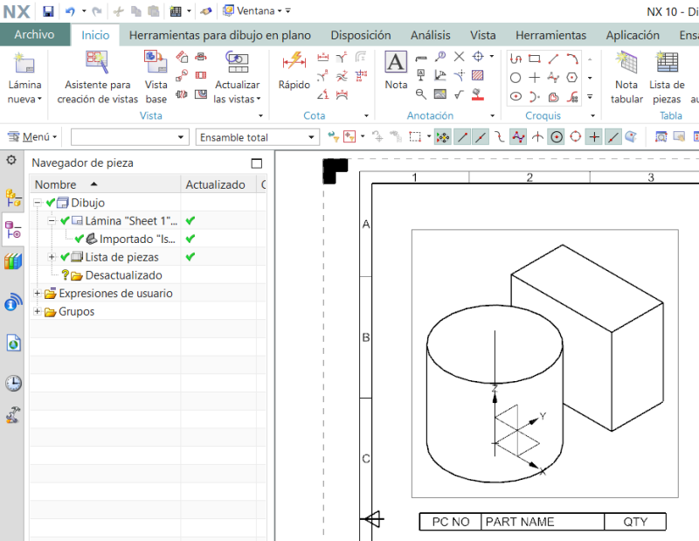This screenshot has height=541, width=699.
Task: Select the center mark target icon
Action: pos(478,56)
